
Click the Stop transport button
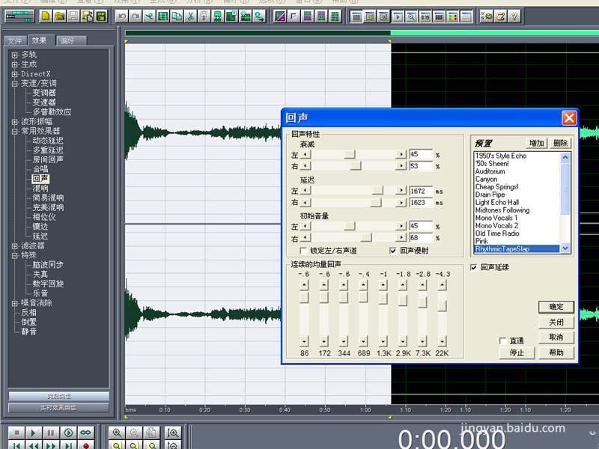(x=15, y=433)
